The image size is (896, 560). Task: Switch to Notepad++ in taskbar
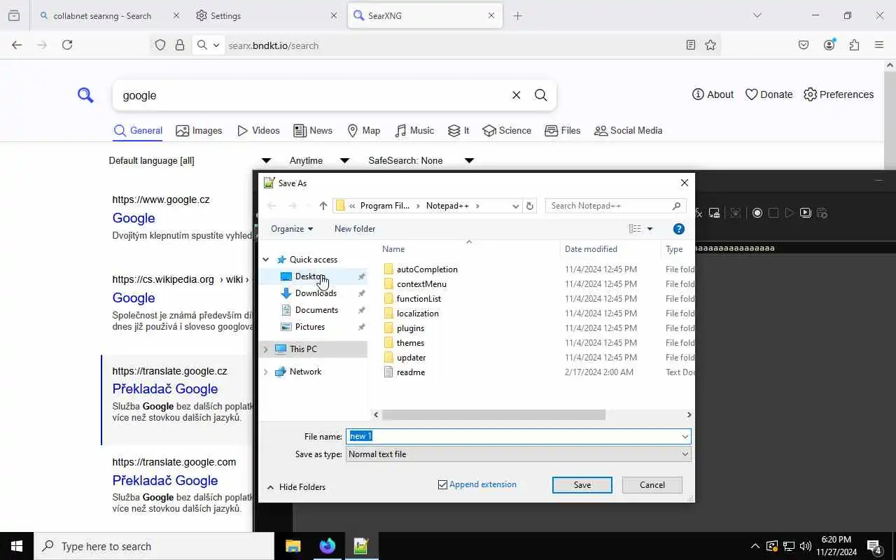(361, 546)
